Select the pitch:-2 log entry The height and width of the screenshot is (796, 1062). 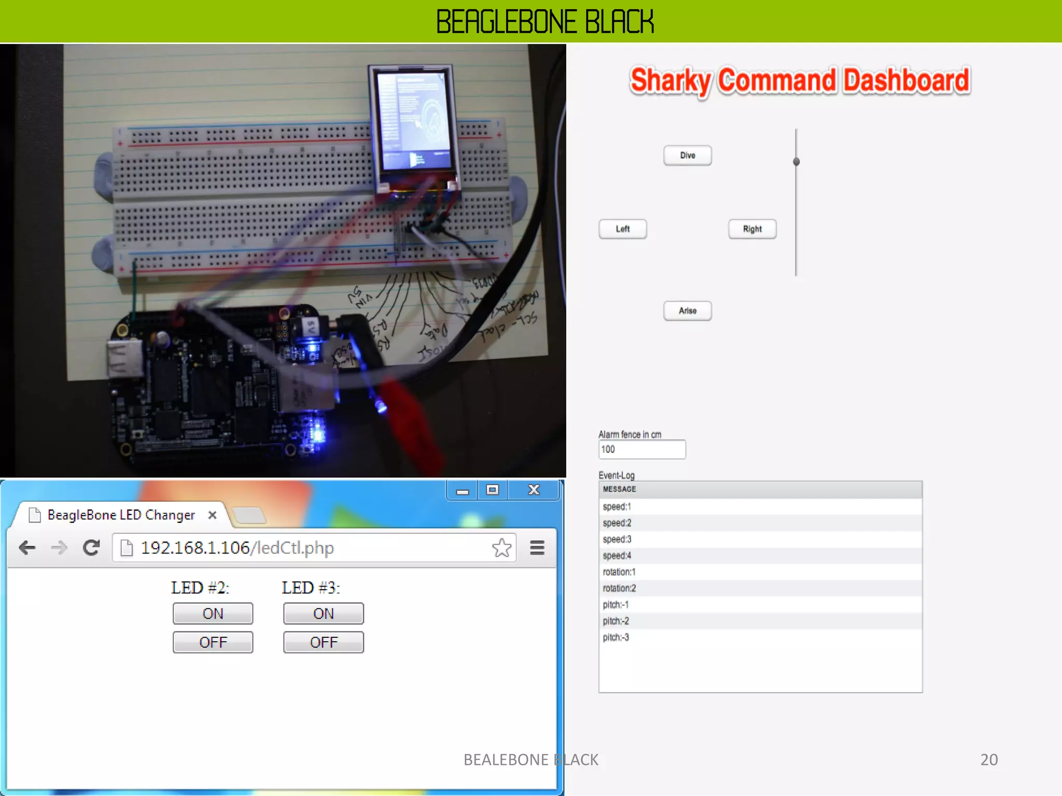click(x=760, y=621)
